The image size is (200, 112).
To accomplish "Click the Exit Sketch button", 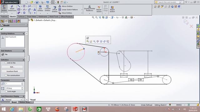I will 4,8.
